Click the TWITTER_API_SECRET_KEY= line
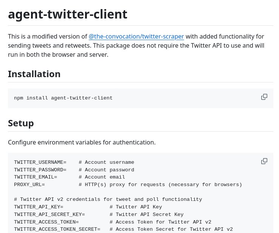This screenshot has width=279, height=233. (x=99, y=214)
